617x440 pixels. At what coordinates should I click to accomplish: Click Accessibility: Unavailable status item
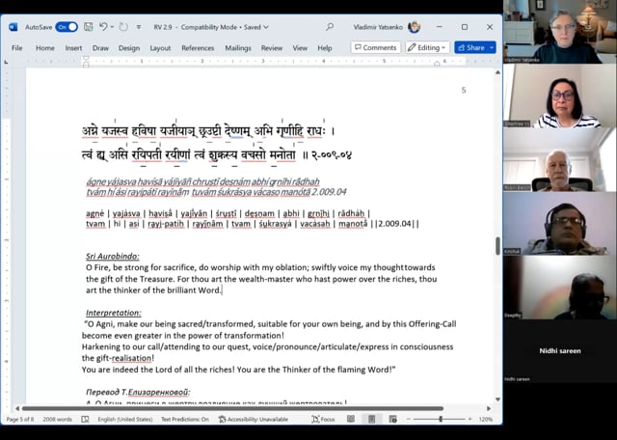pyautogui.click(x=254, y=419)
